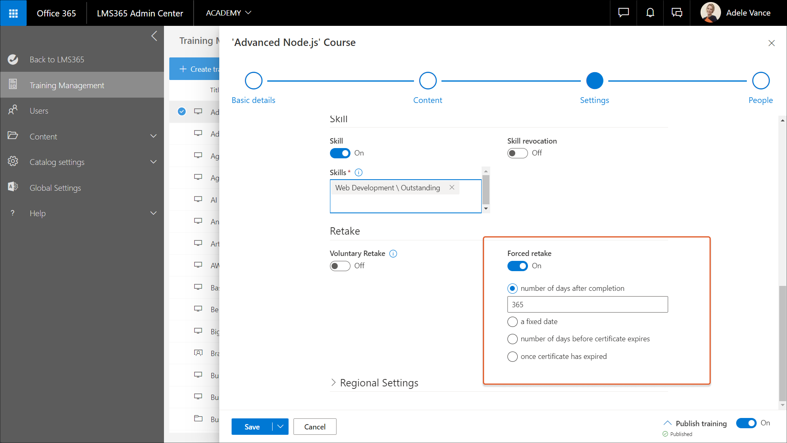Click the chat messages icon in top bar
Image resolution: width=787 pixels, height=443 pixels.
(x=623, y=13)
